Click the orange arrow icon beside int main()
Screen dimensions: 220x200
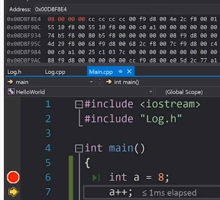tap(109, 82)
